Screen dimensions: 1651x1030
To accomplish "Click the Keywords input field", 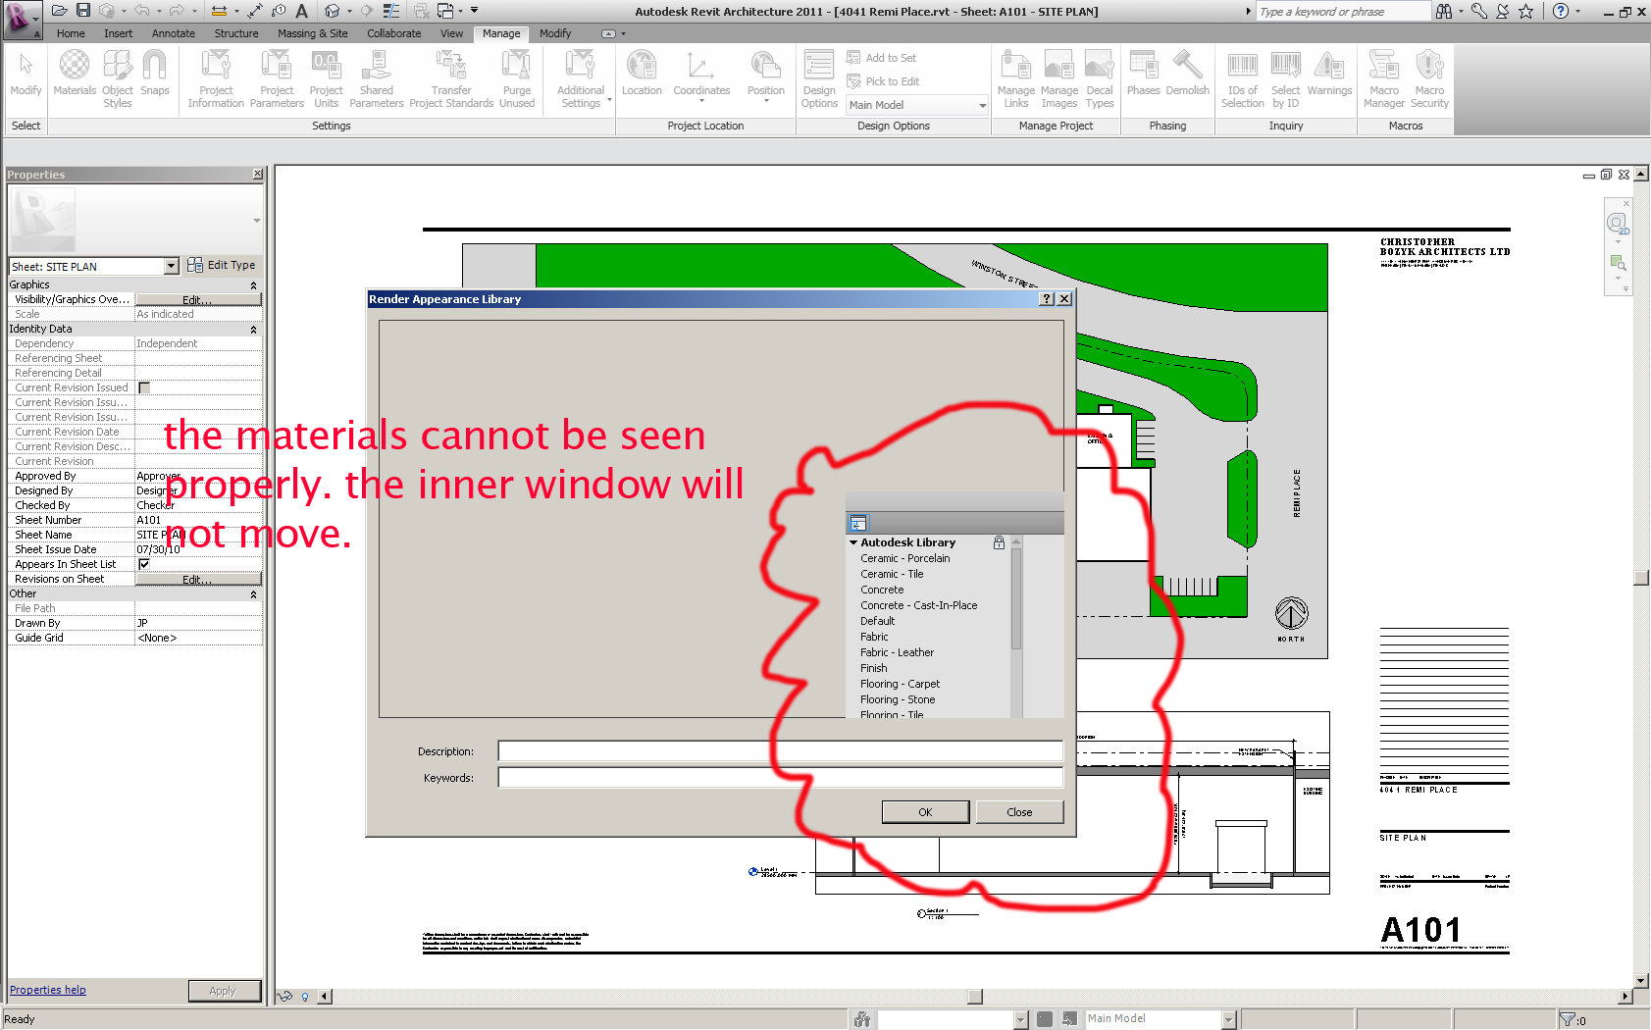I will pyautogui.click(x=780, y=778).
